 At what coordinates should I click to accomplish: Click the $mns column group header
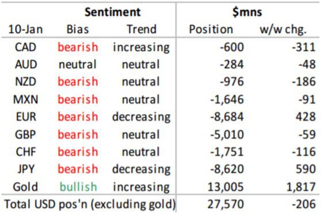click(247, 12)
